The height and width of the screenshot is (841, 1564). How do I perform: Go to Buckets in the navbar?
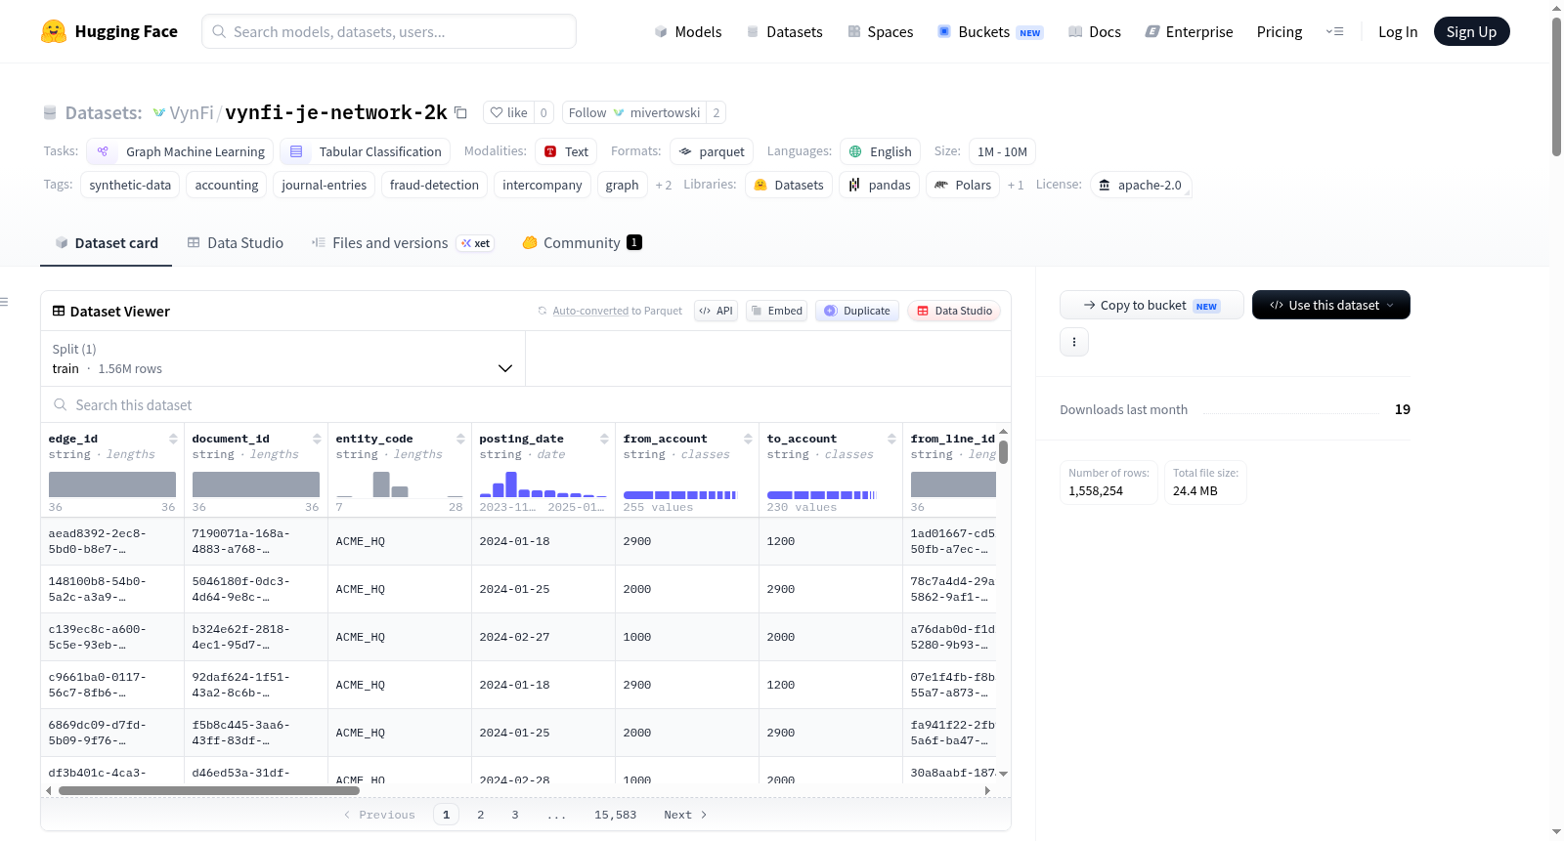[x=990, y=31]
